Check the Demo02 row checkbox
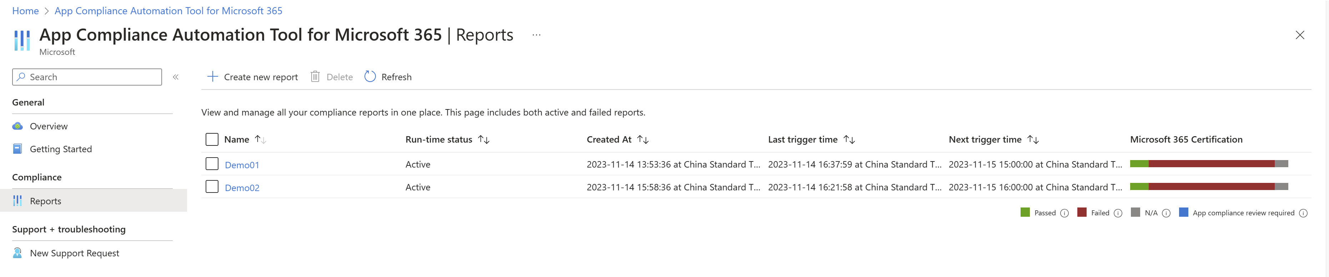Image resolution: width=1329 pixels, height=277 pixels. tap(212, 186)
